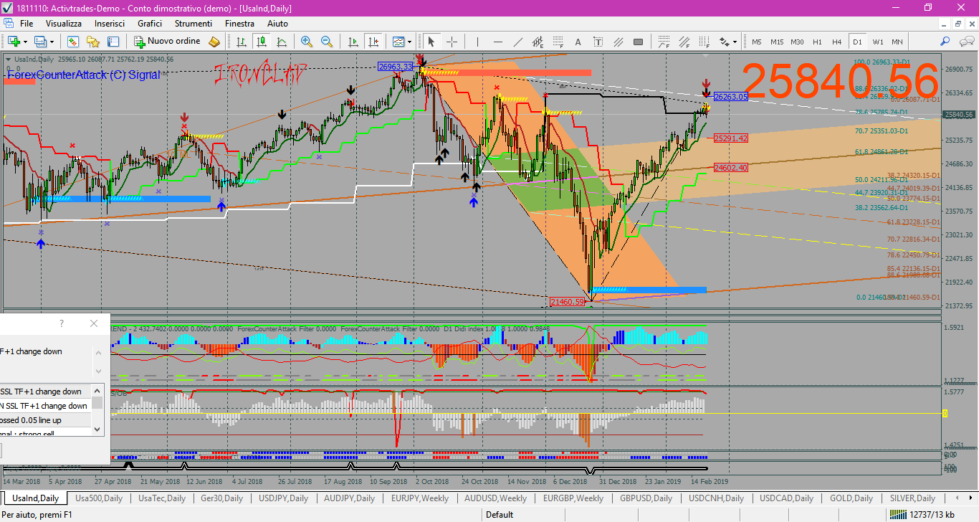Switch to UsaTec,Daily chart tab

(162, 498)
